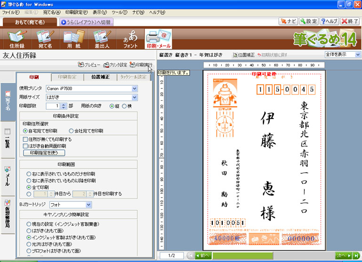This screenshot has width=362, height=262.
Task: Open プリンタ設定 printer settings
Action: (115, 65)
